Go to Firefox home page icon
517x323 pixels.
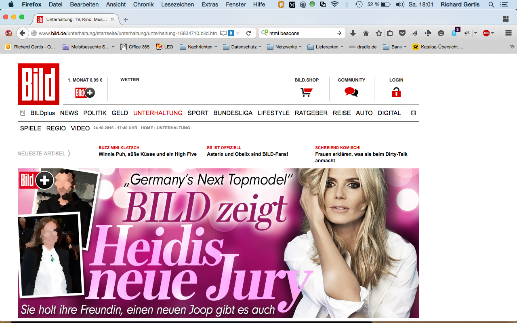[366, 33]
